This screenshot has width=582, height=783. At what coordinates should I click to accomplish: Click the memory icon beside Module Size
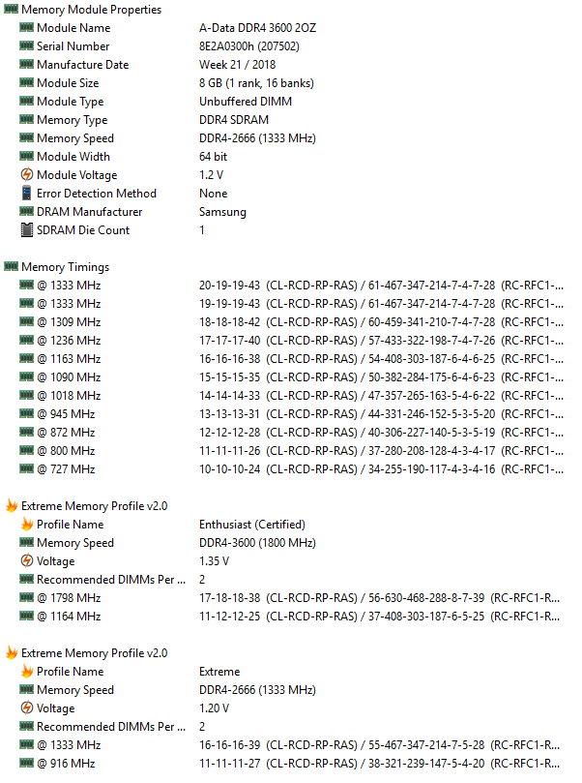pos(26,83)
